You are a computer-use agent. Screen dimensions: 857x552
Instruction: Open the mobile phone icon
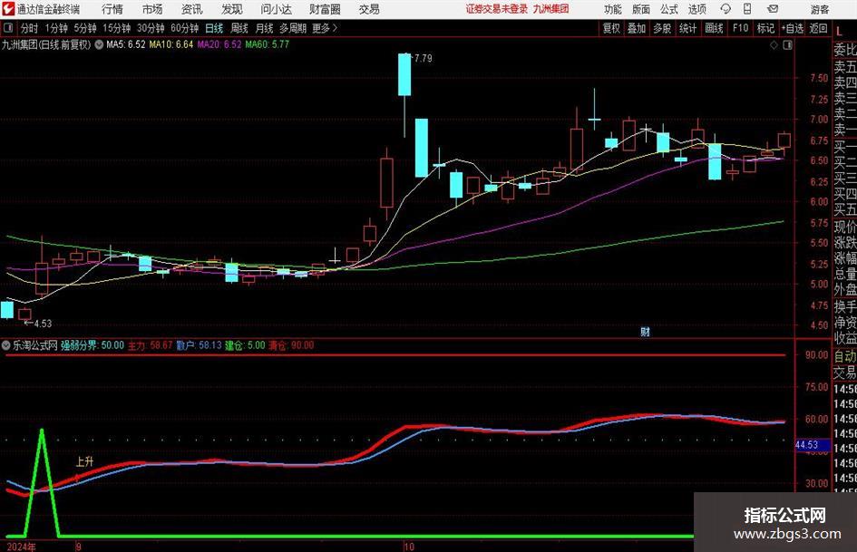747,9
